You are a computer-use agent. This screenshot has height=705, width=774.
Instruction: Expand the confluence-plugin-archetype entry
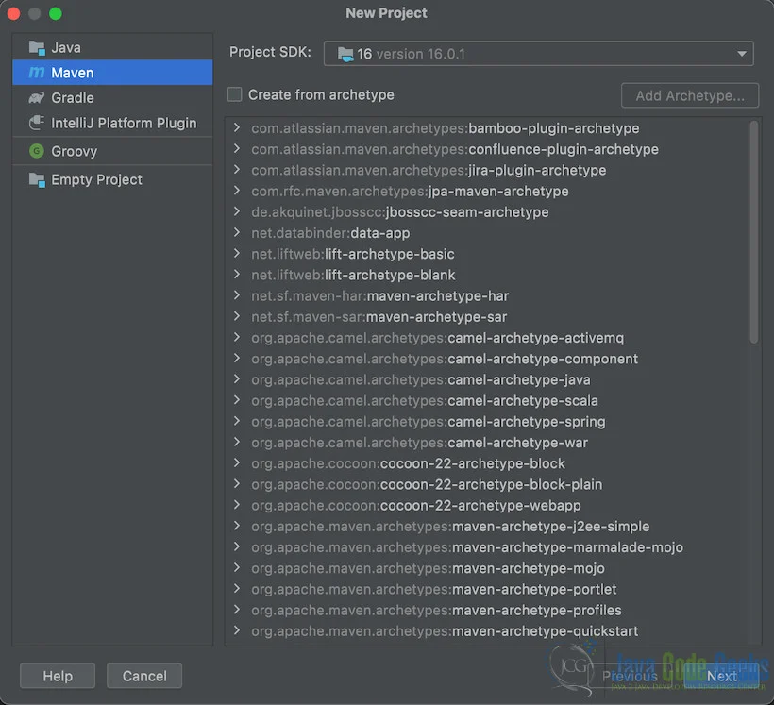237,148
